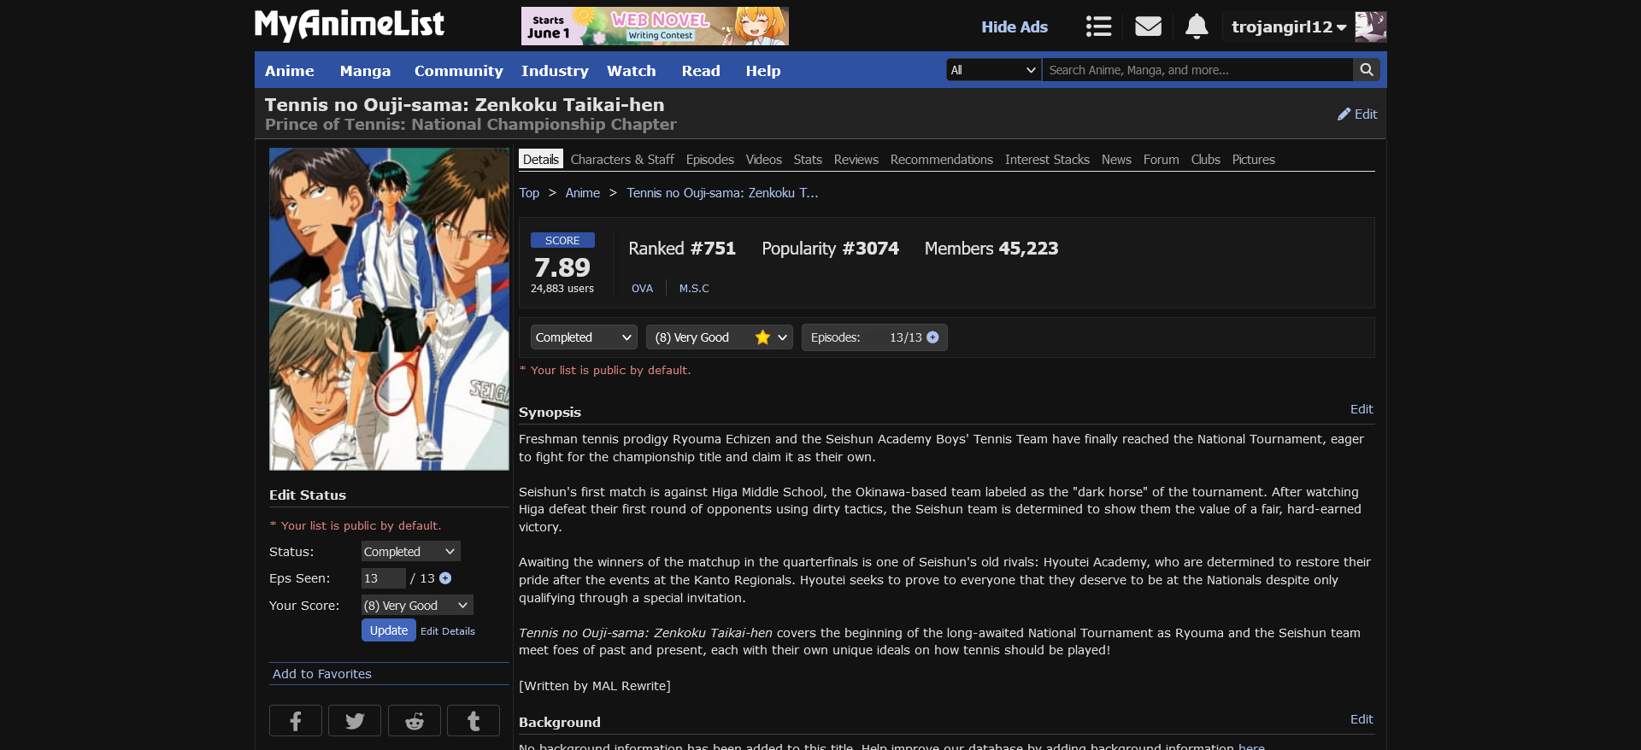Switch to the Forum tab

click(1162, 160)
